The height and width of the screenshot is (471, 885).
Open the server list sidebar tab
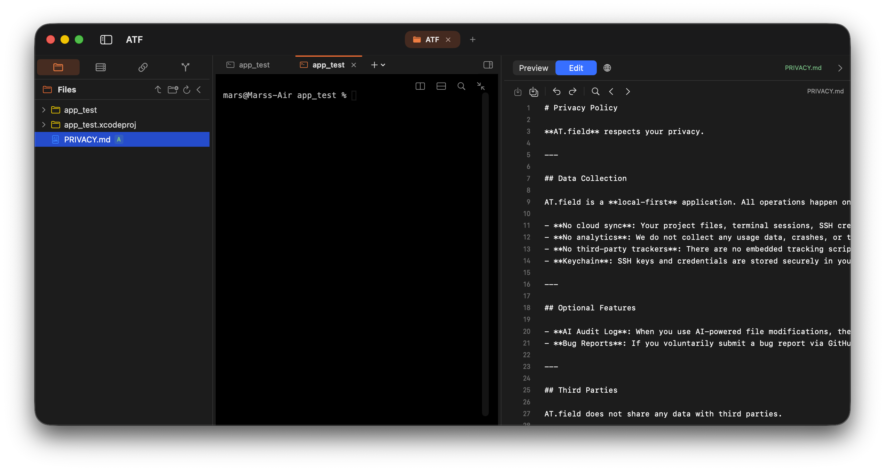coord(101,67)
